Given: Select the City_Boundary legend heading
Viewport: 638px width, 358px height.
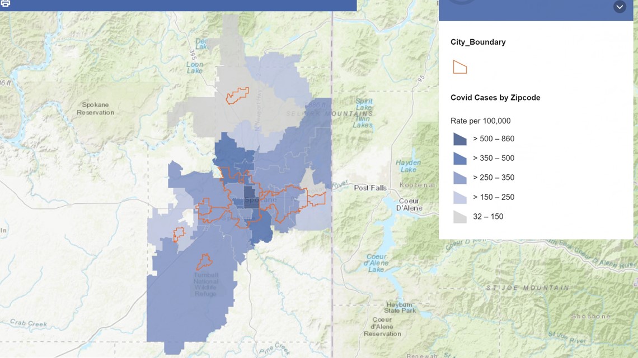Looking at the screenshot, I should tap(478, 42).
